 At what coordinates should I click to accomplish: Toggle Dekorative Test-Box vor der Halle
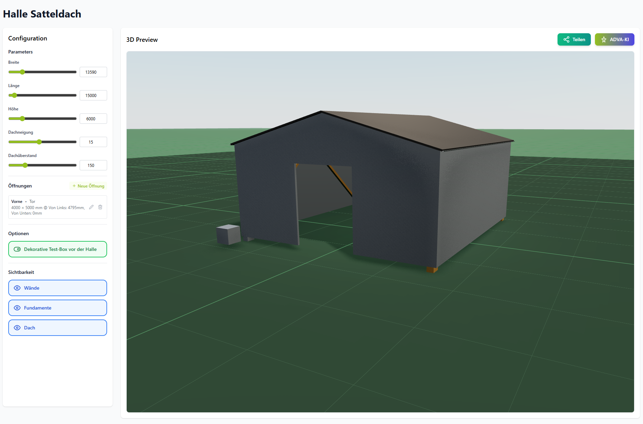(58, 249)
